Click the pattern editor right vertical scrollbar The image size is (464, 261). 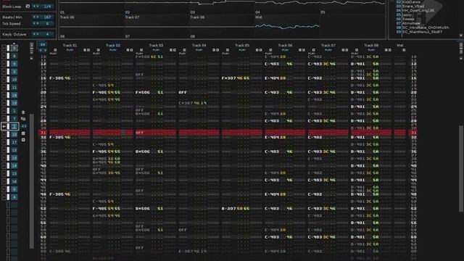click(x=461, y=169)
